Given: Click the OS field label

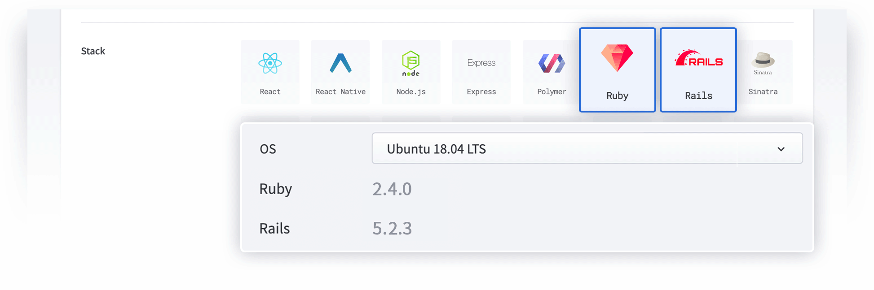Looking at the screenshot, I should click(x=268, y=149).
